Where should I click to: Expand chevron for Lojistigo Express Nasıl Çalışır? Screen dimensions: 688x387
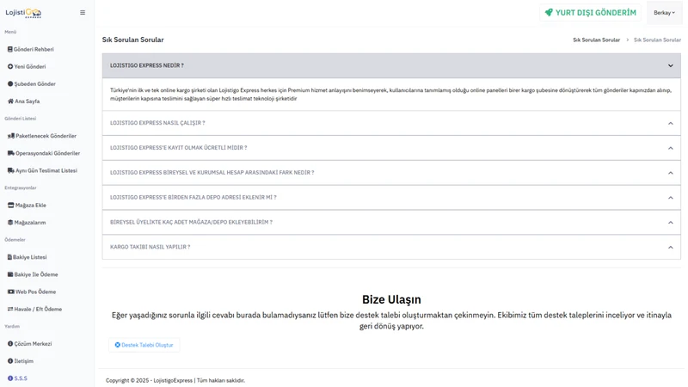(x=671, y=123)
